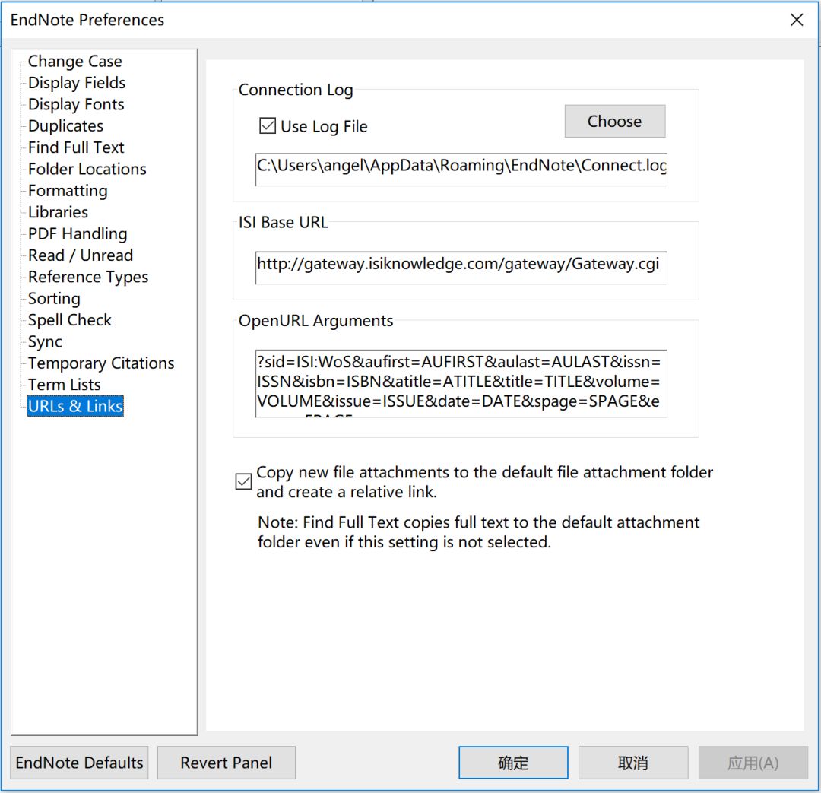Click the Connect.log path field
This screenshot has height=793, width=821.
point(461,170)
